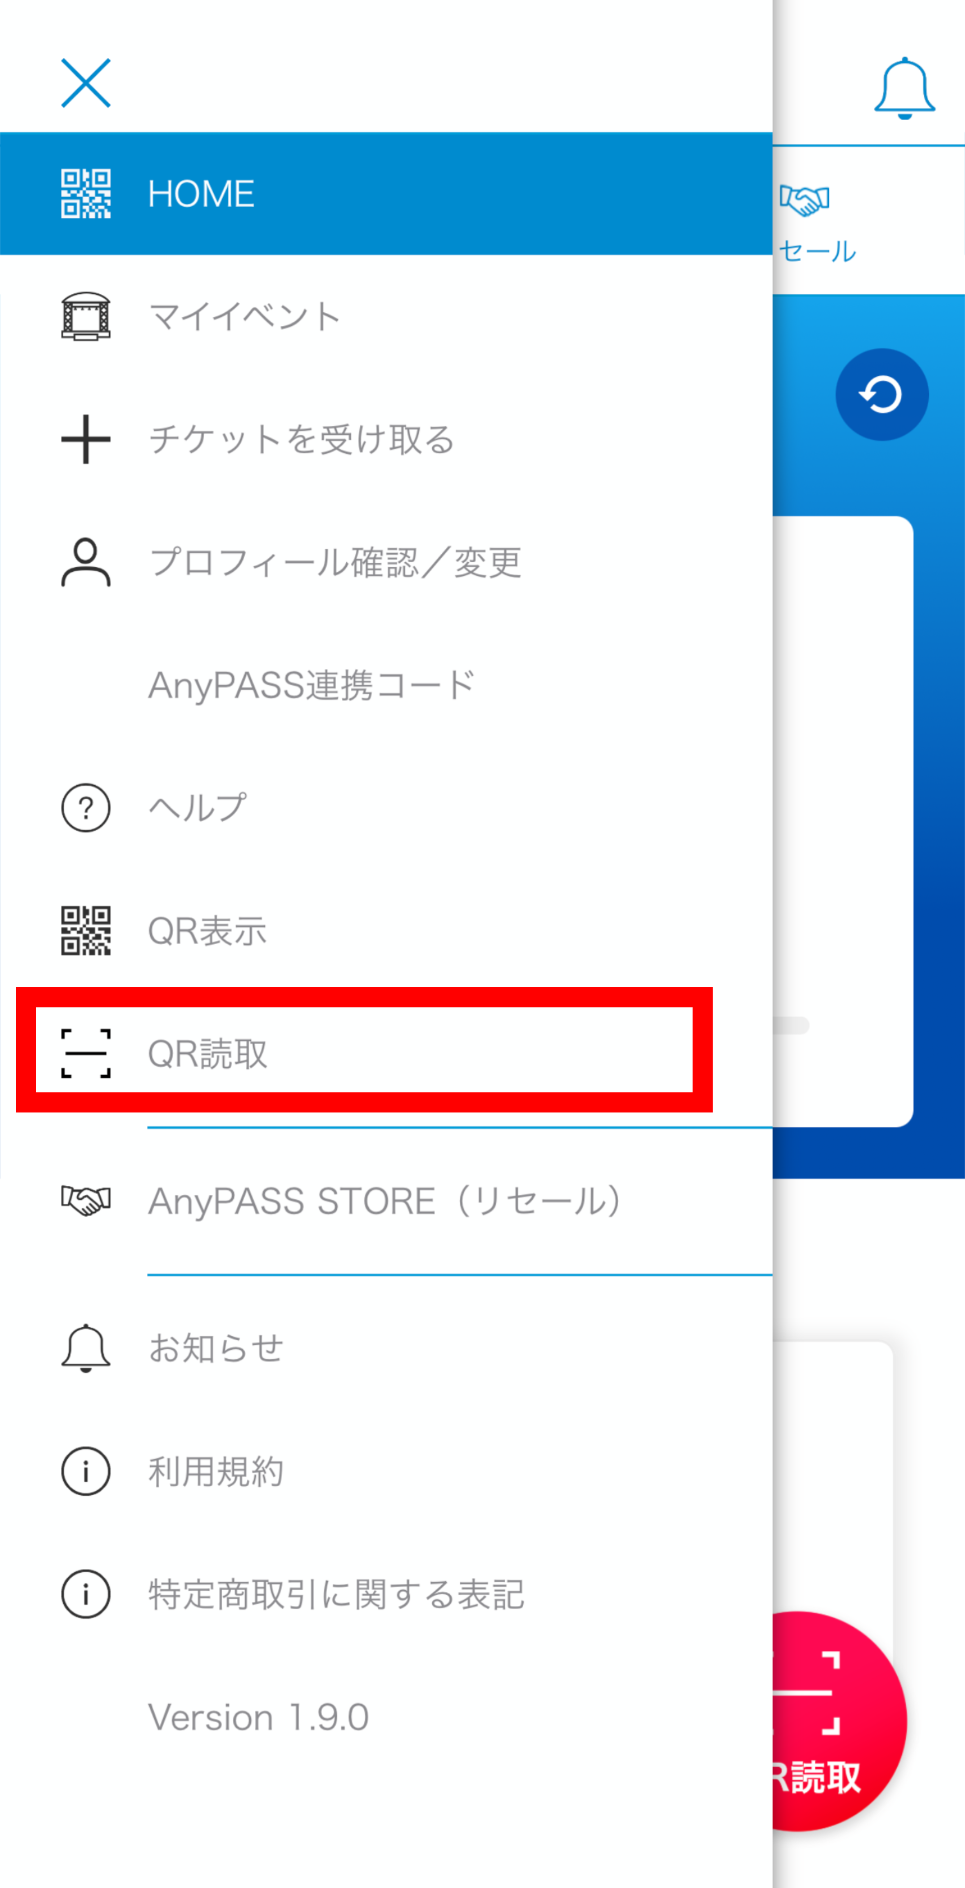The height and width of the screenshot is (1888, 965).
Task: Tap the QR code icon beside QR表示
Action: pos(85,931)
